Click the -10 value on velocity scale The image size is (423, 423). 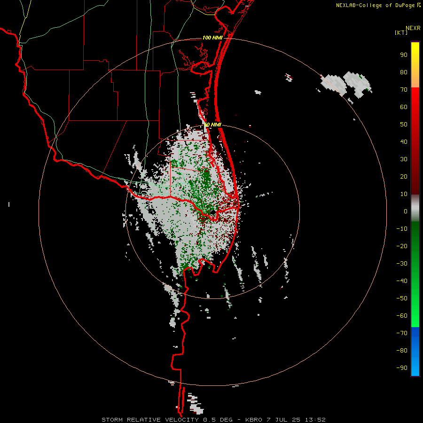pyautogui.click(x=402, y=229)
